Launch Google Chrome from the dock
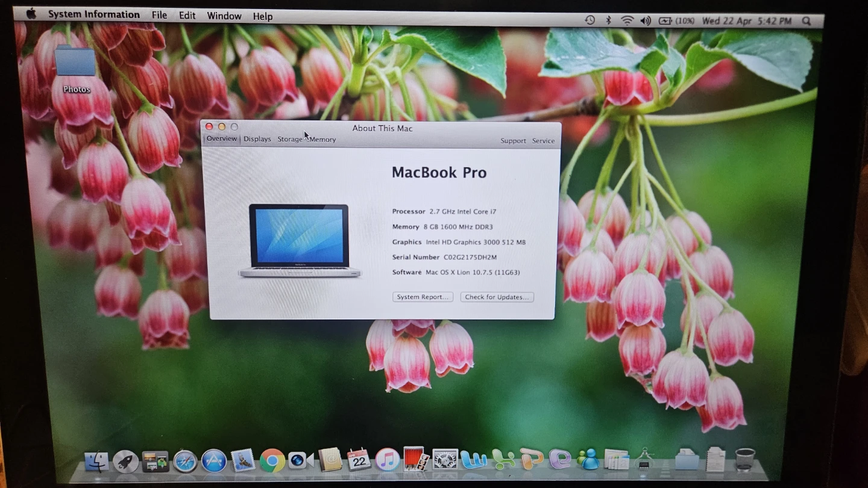Image resolution: width=868 pixels, height=488 pixels. point(272,462)
